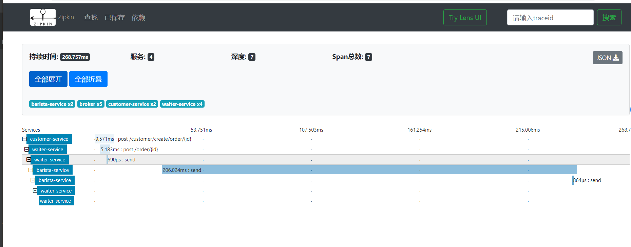This screenshot has height=247, width=631.
Task: Filter by customer-service x2 badge
Action: [132, 104]
